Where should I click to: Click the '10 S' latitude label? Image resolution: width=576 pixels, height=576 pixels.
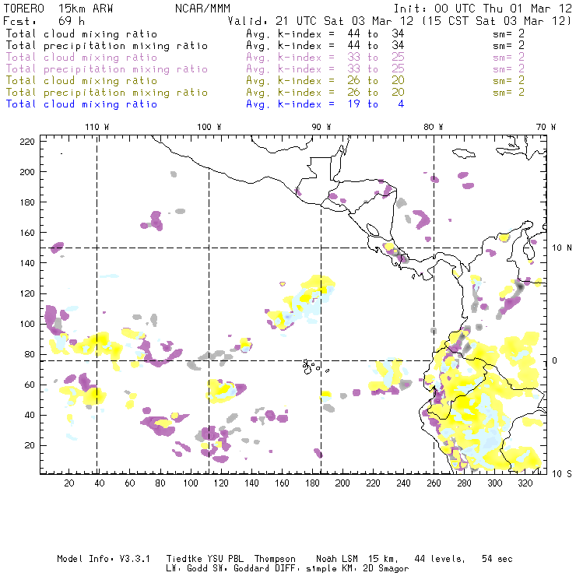562,473
